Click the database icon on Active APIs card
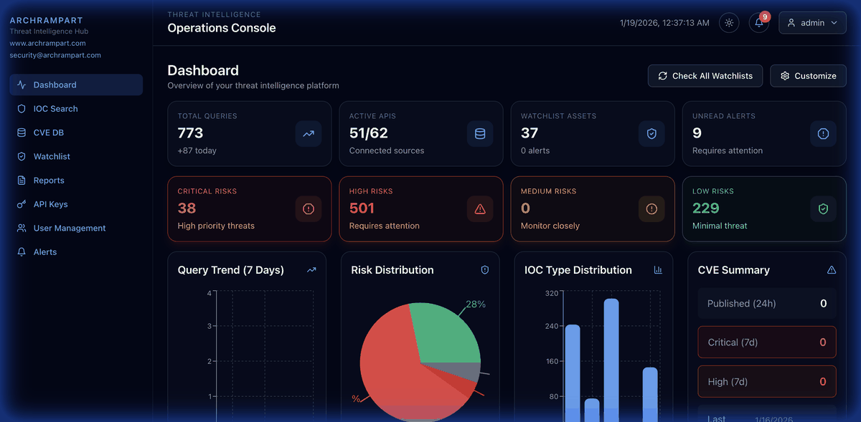Screen dimensions: 861x422 pyautogui.click(x=480, y=133)
